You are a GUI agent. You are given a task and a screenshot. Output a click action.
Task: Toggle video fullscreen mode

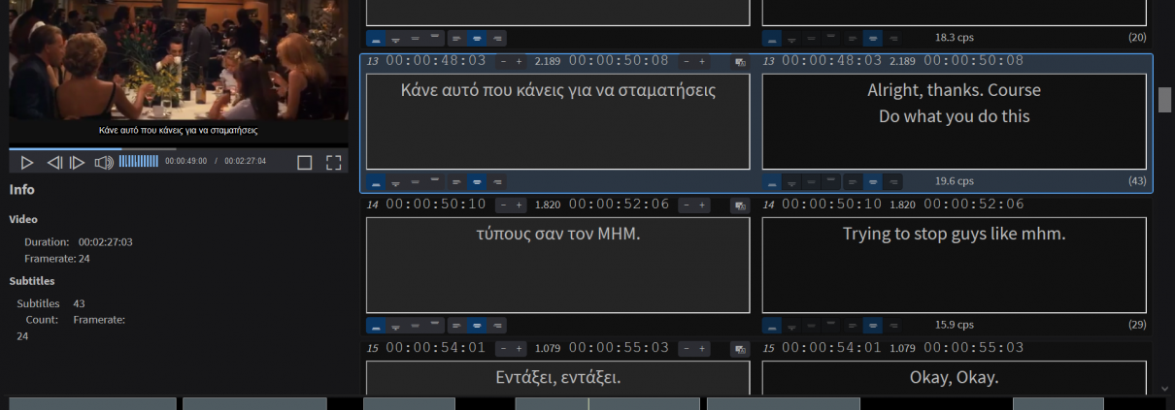333,162
